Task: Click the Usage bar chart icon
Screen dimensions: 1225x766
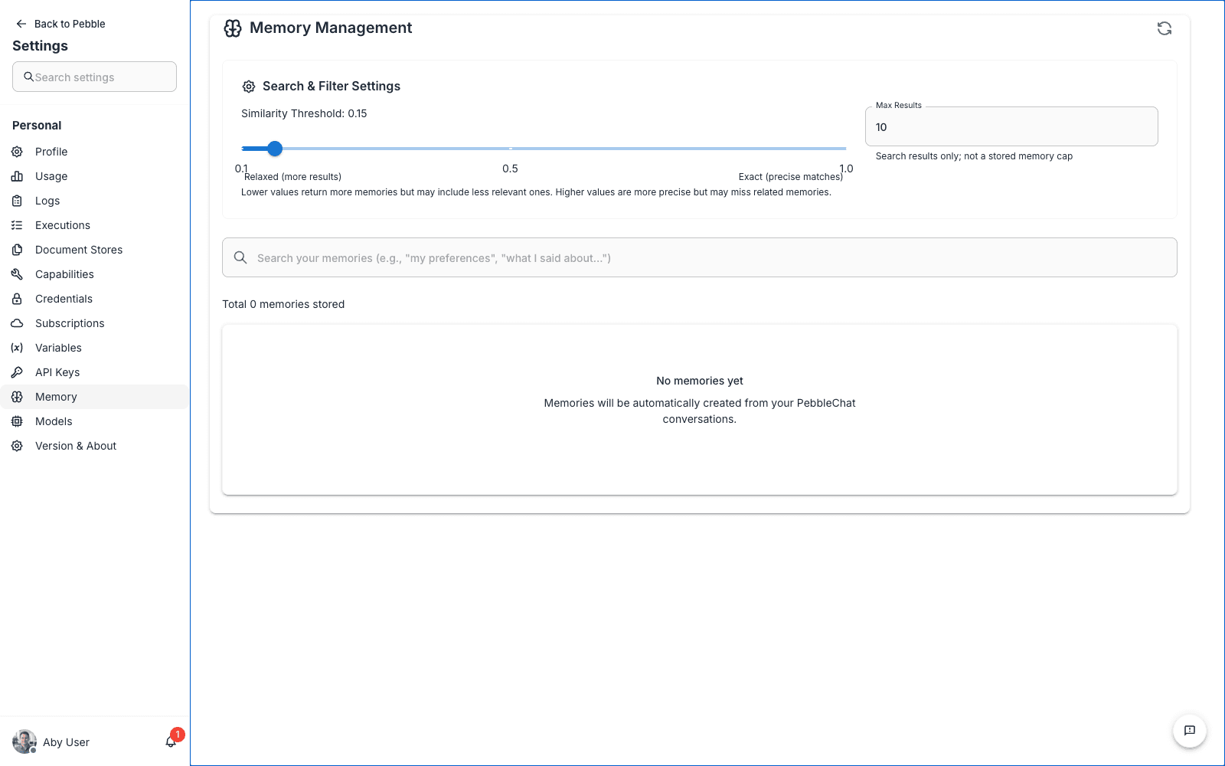Action: (x=17, y=176)
